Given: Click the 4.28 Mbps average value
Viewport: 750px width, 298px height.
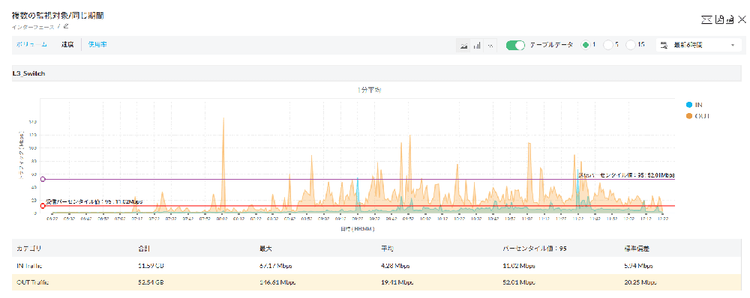Looking at the screenshot, I should (x=395, y=266).
